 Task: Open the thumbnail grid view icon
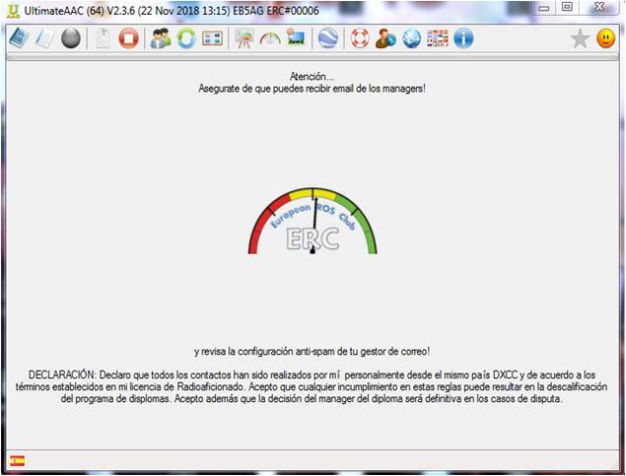212,38
